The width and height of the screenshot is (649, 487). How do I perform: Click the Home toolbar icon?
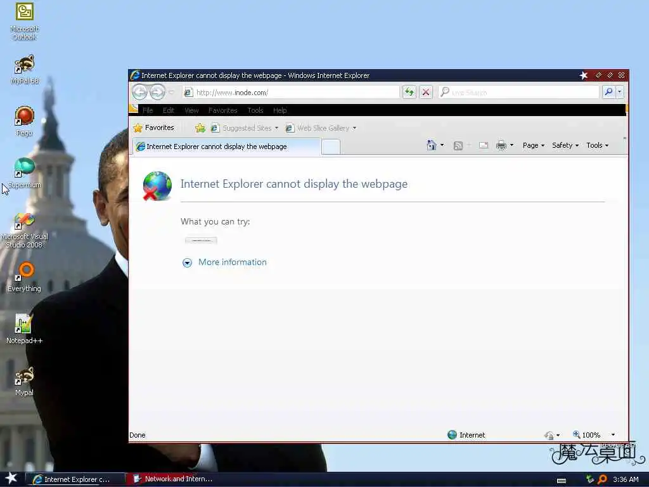point(431,145)
